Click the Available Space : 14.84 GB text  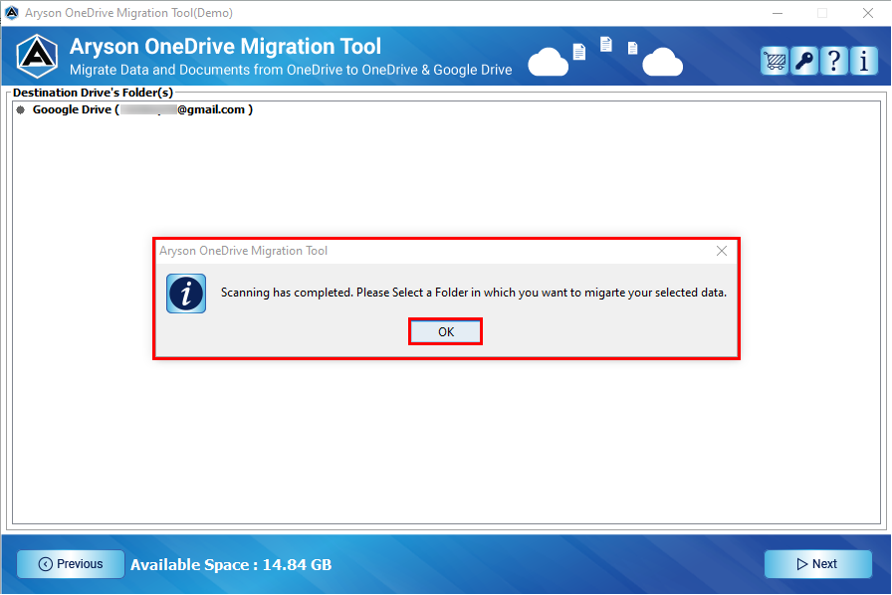pyautogui.click(x=231, y=565)
